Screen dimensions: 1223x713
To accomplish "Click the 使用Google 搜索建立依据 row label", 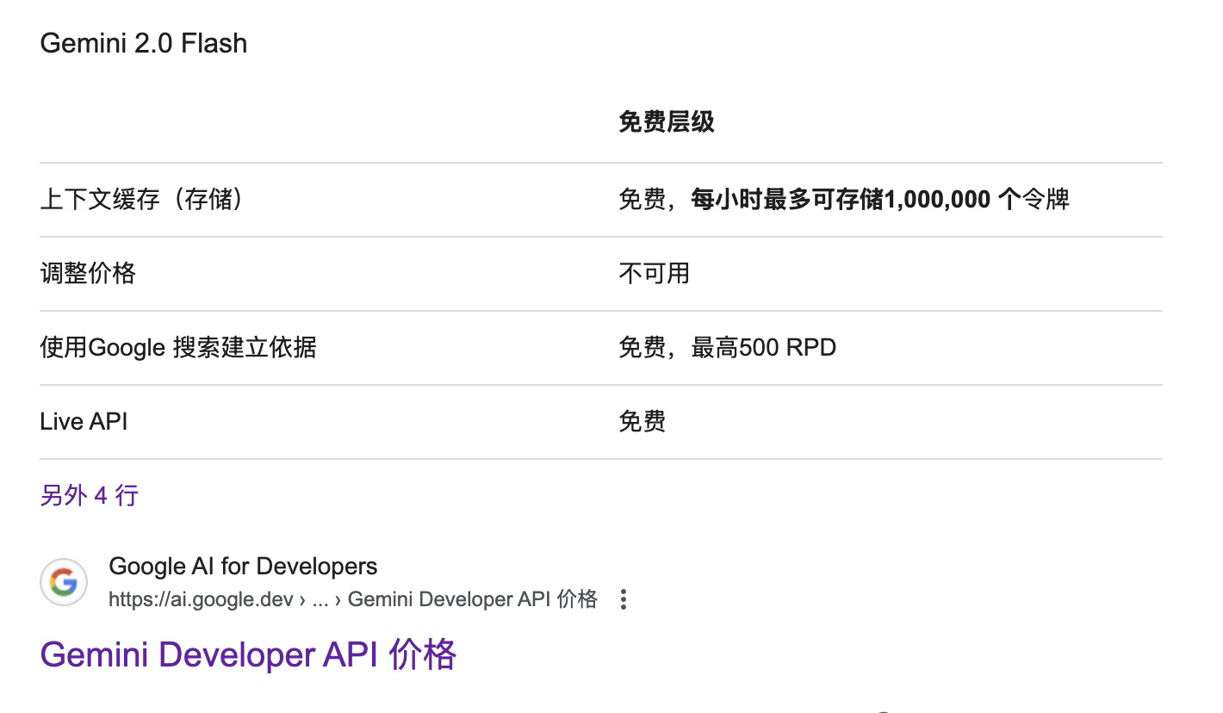I will coord(178,348).
